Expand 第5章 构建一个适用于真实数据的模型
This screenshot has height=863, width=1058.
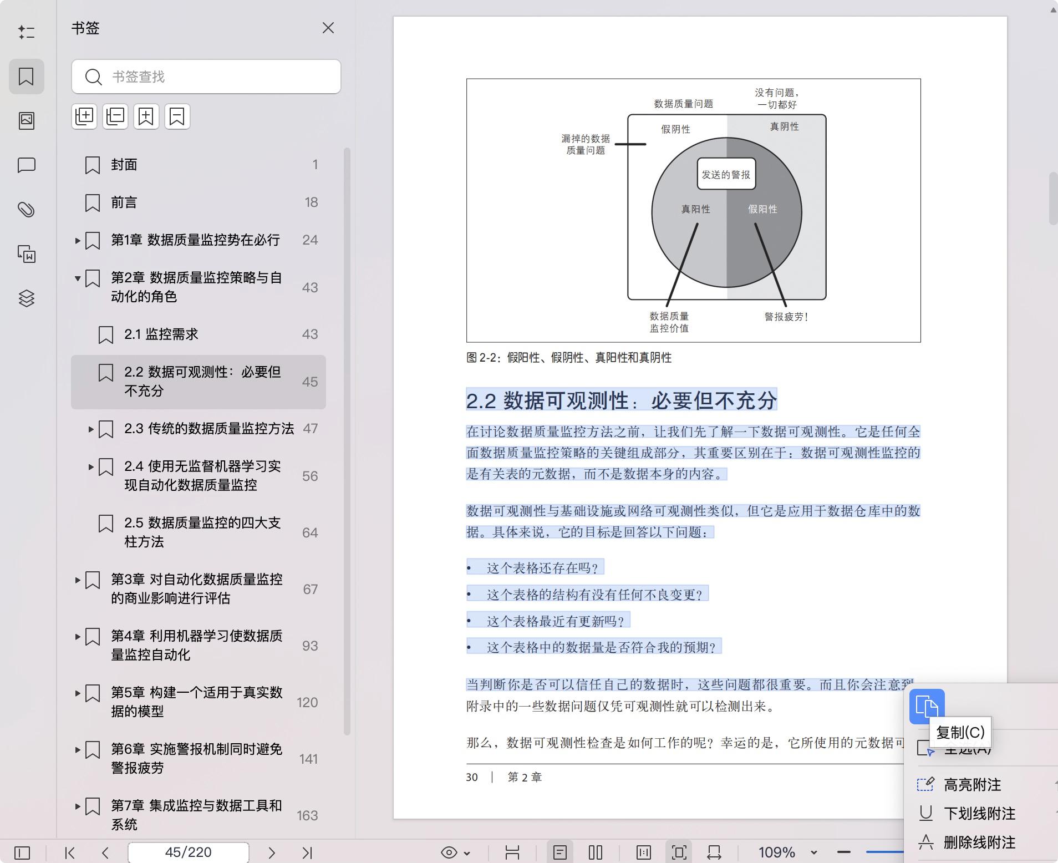click(78, 693)
